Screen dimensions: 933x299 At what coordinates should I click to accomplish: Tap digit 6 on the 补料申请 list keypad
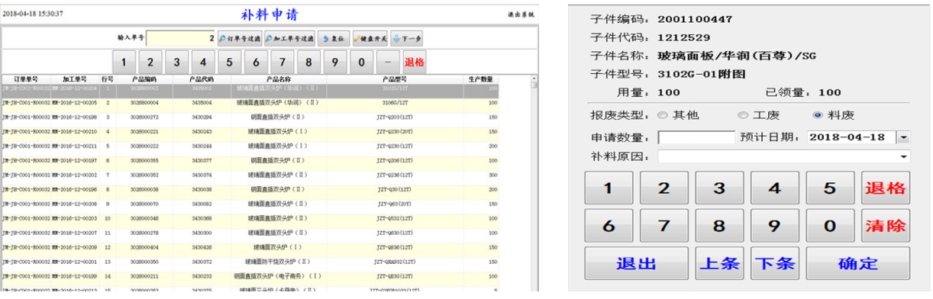pyautogui.click(x=256, y=62)
